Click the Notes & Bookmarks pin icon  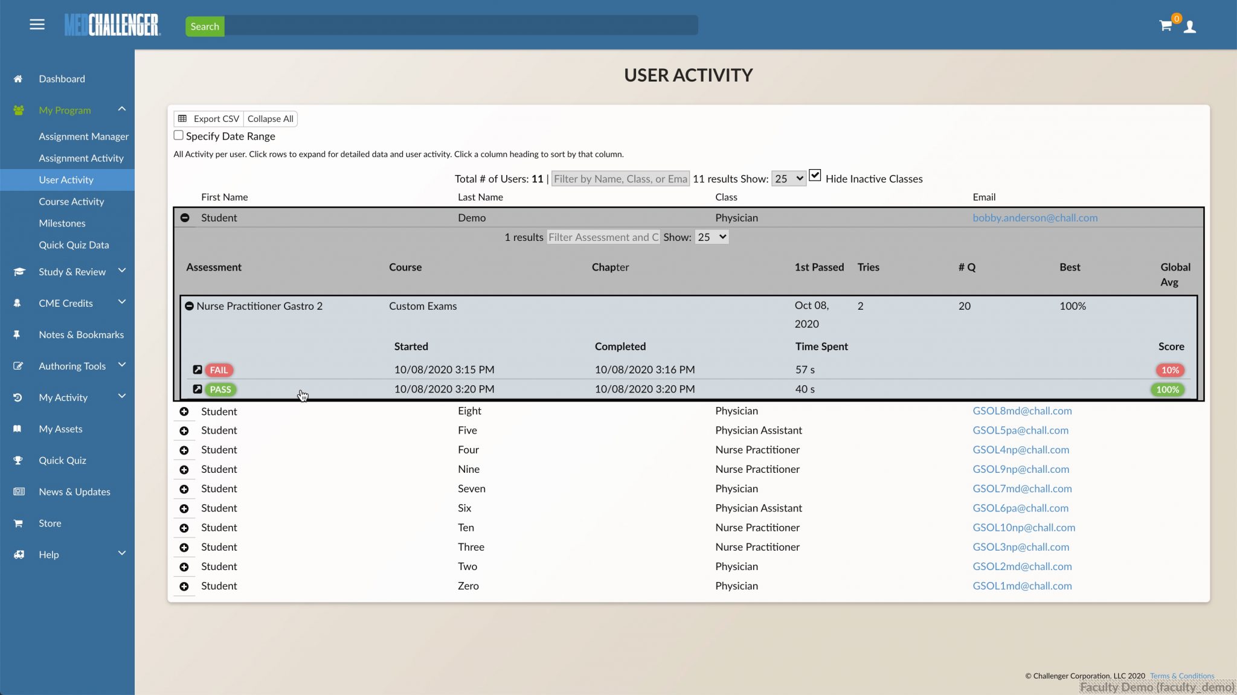17,335
